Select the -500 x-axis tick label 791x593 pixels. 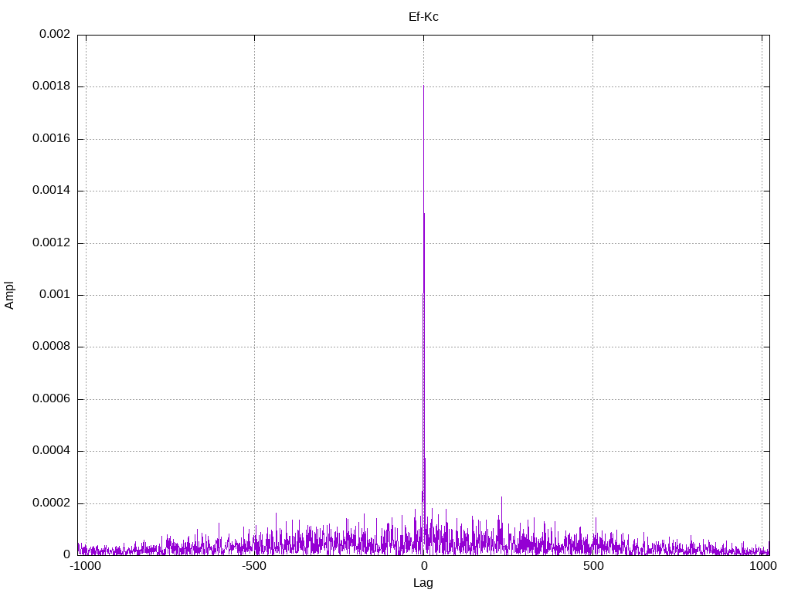pos(254,567)
